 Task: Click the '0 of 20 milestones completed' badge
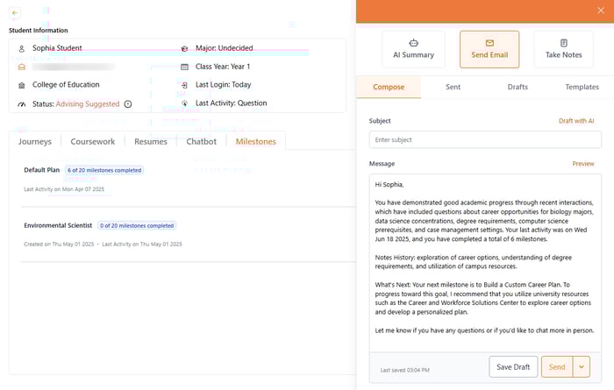point(137,226)
